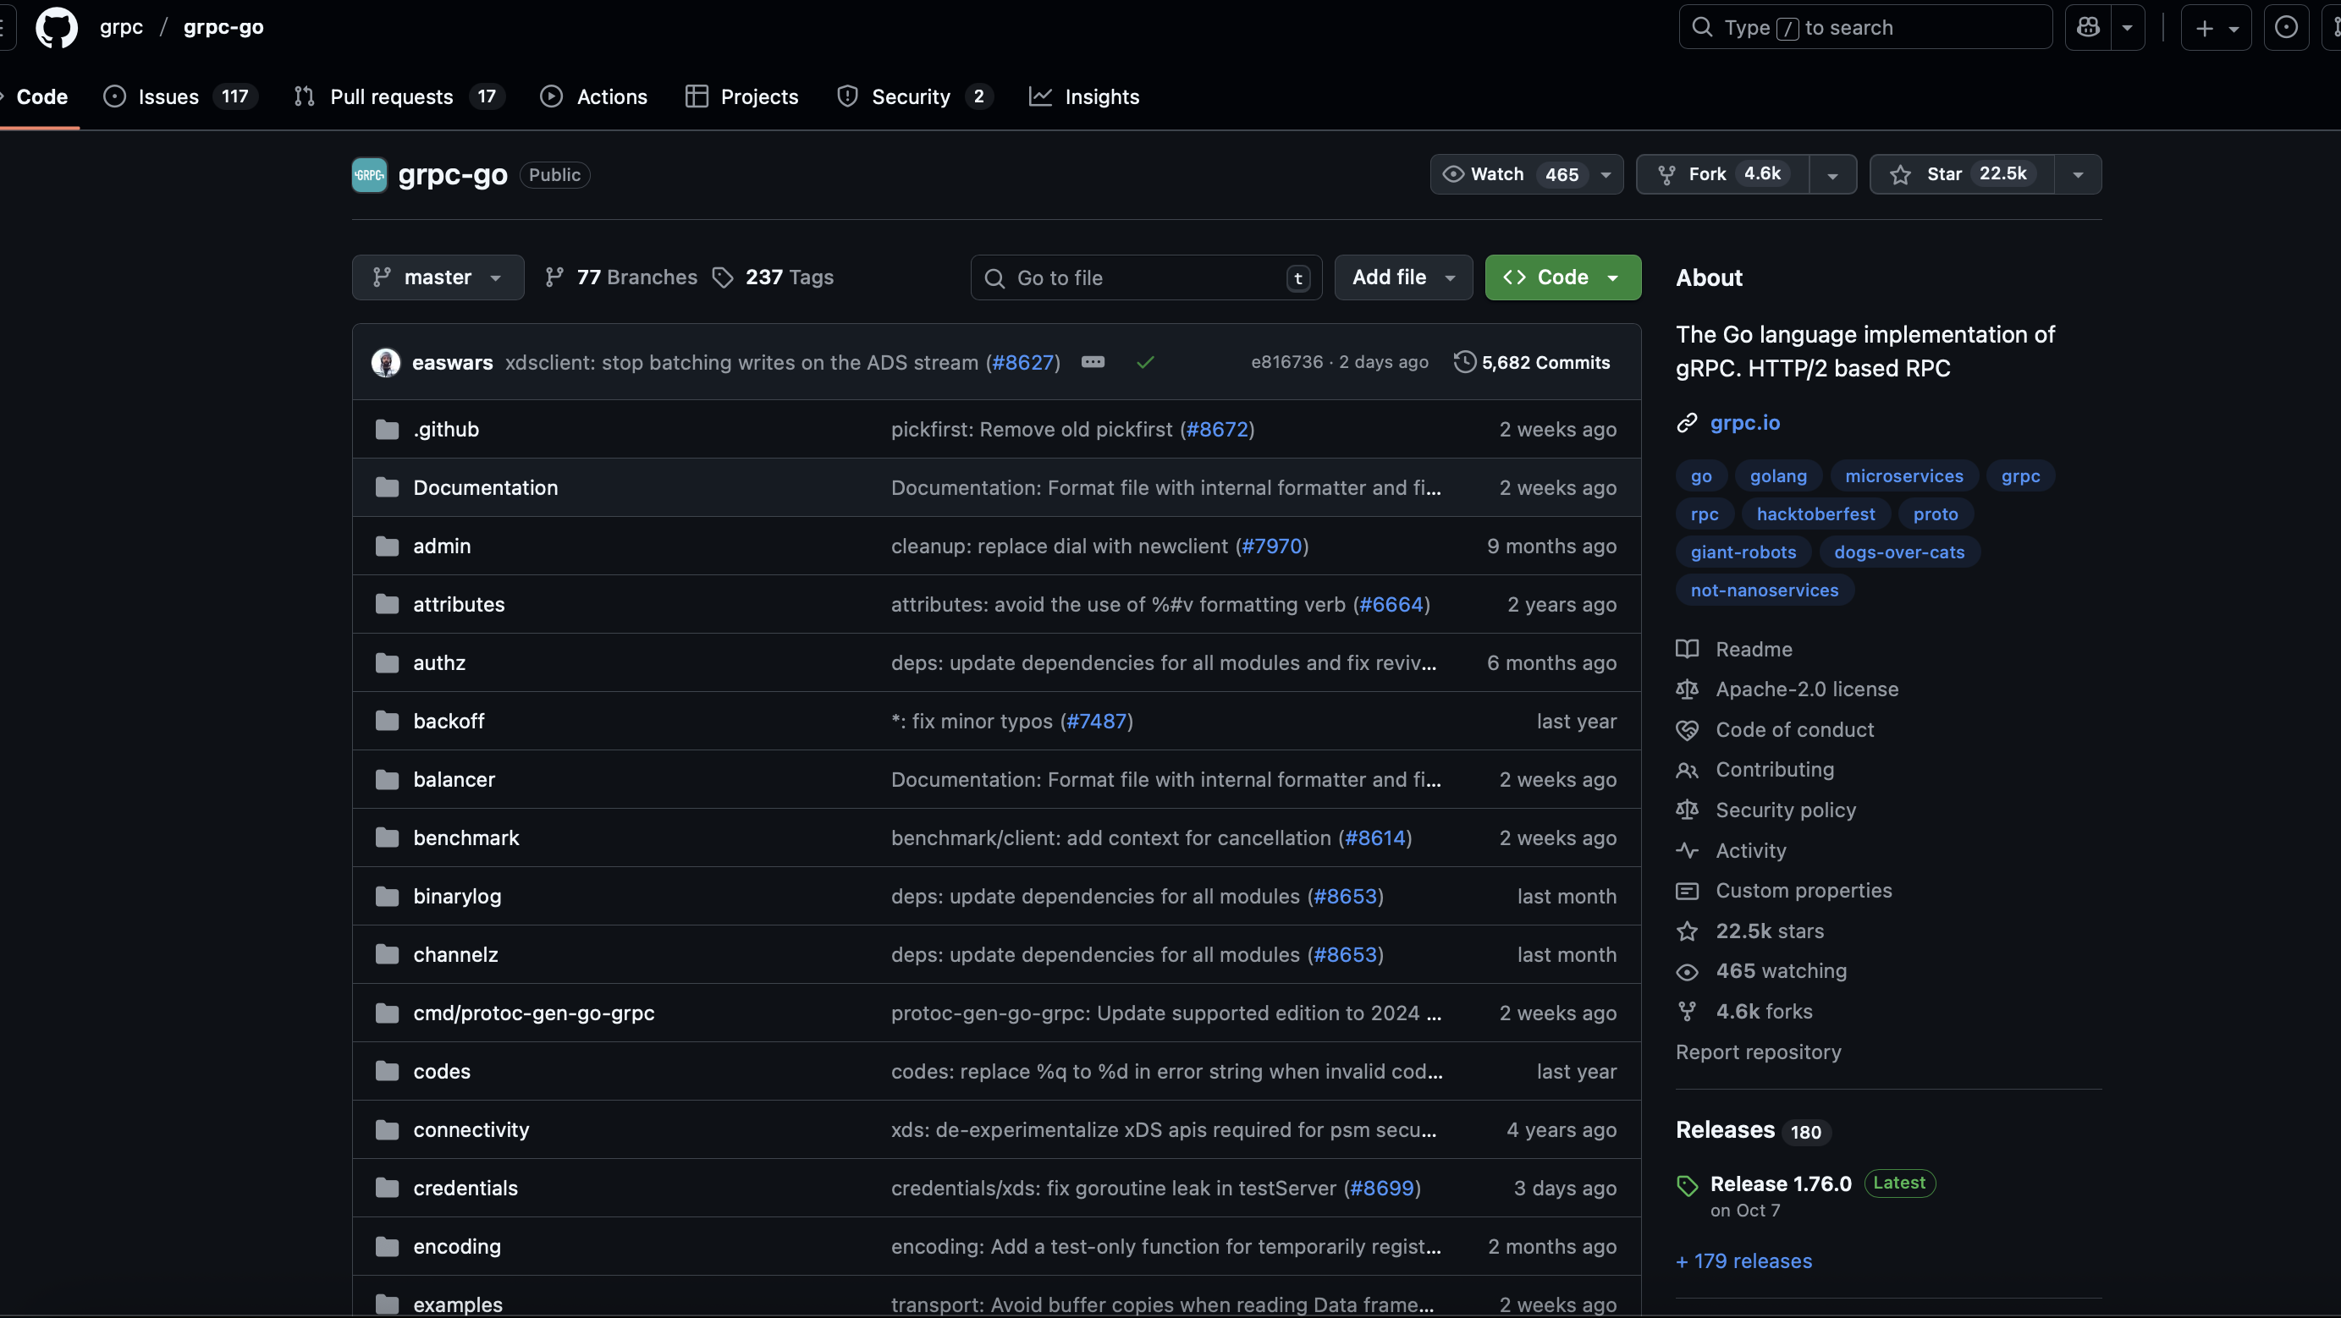Open 5,682 Commits history icon

1464,362
